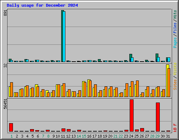Select the red KB bar for day 26

tap(142, 130)
